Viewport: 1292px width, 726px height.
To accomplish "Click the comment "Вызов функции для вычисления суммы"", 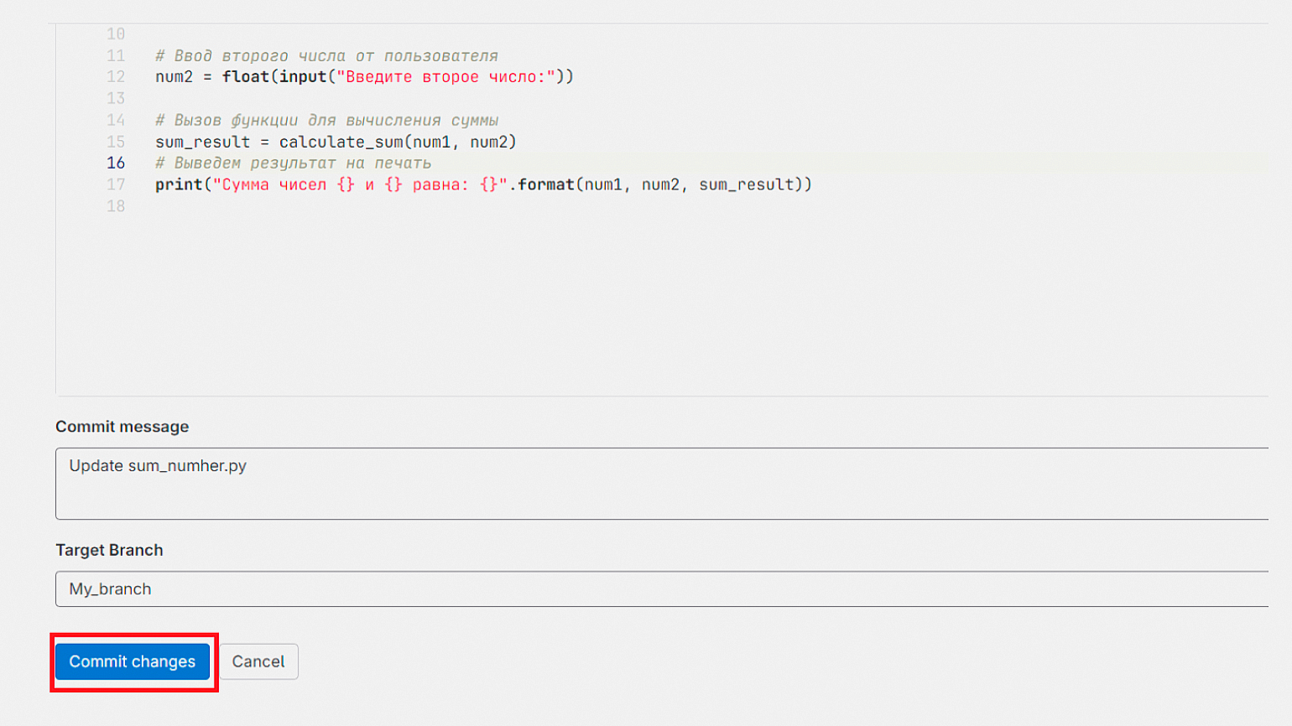I will pos(326,120).
